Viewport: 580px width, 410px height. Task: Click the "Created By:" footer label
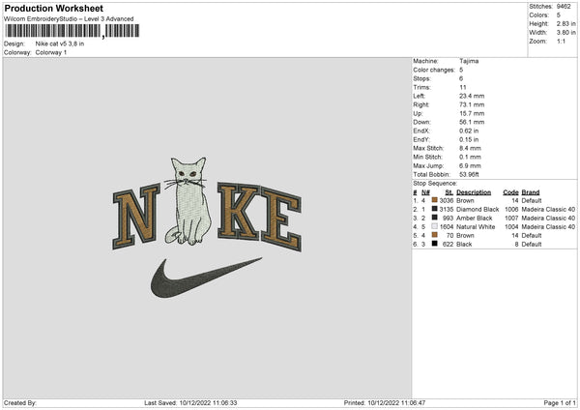tap(20, 403)
